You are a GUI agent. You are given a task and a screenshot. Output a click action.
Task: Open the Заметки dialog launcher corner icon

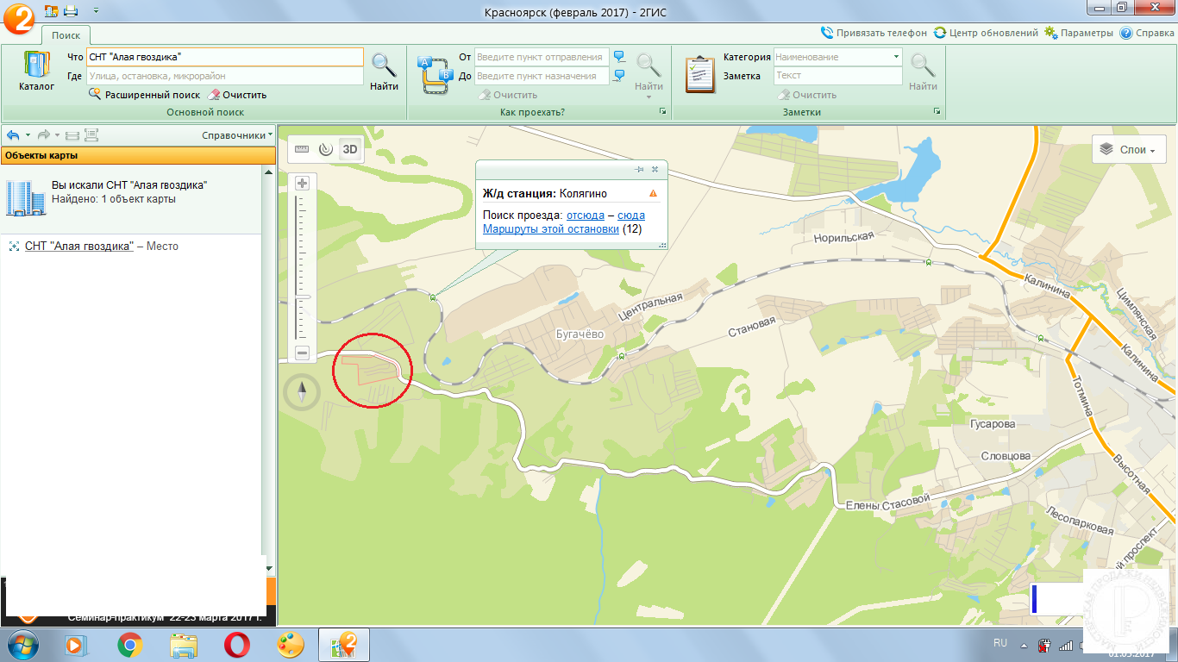point(937,112)
